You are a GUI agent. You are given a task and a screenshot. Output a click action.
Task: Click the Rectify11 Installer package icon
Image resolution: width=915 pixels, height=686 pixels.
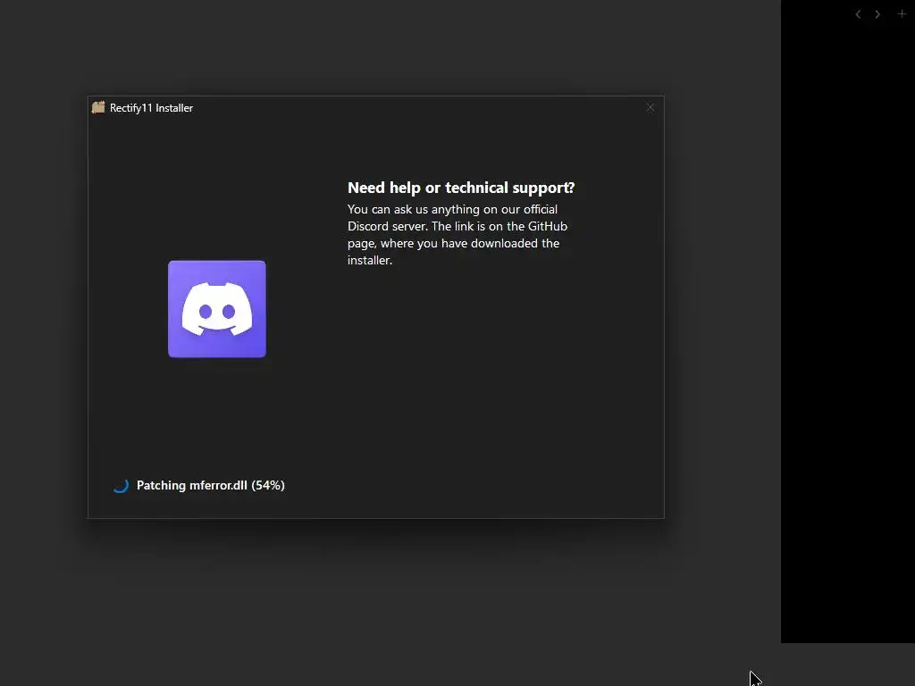tap(98, 107)
